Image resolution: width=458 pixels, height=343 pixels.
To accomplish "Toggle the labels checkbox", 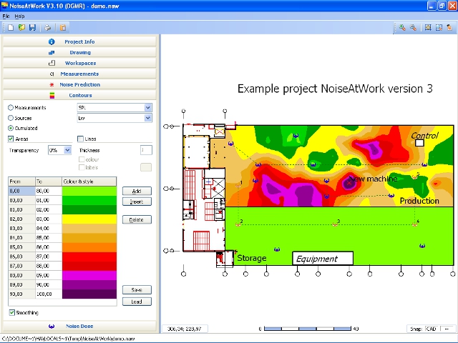I will [82, 167].
